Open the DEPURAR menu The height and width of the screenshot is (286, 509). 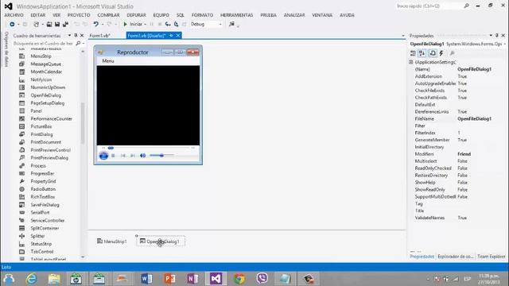[x=136, y=15]
